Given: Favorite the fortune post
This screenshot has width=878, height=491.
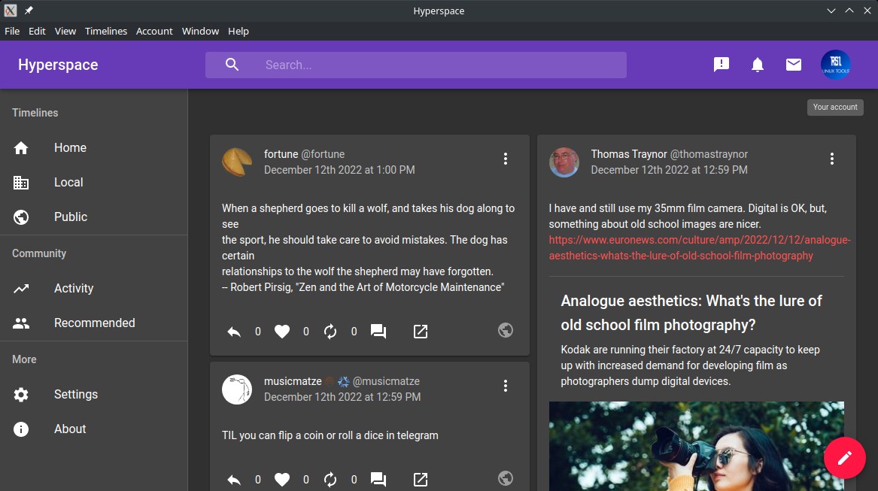Looking at the screenshot, I should coord(282,332).
